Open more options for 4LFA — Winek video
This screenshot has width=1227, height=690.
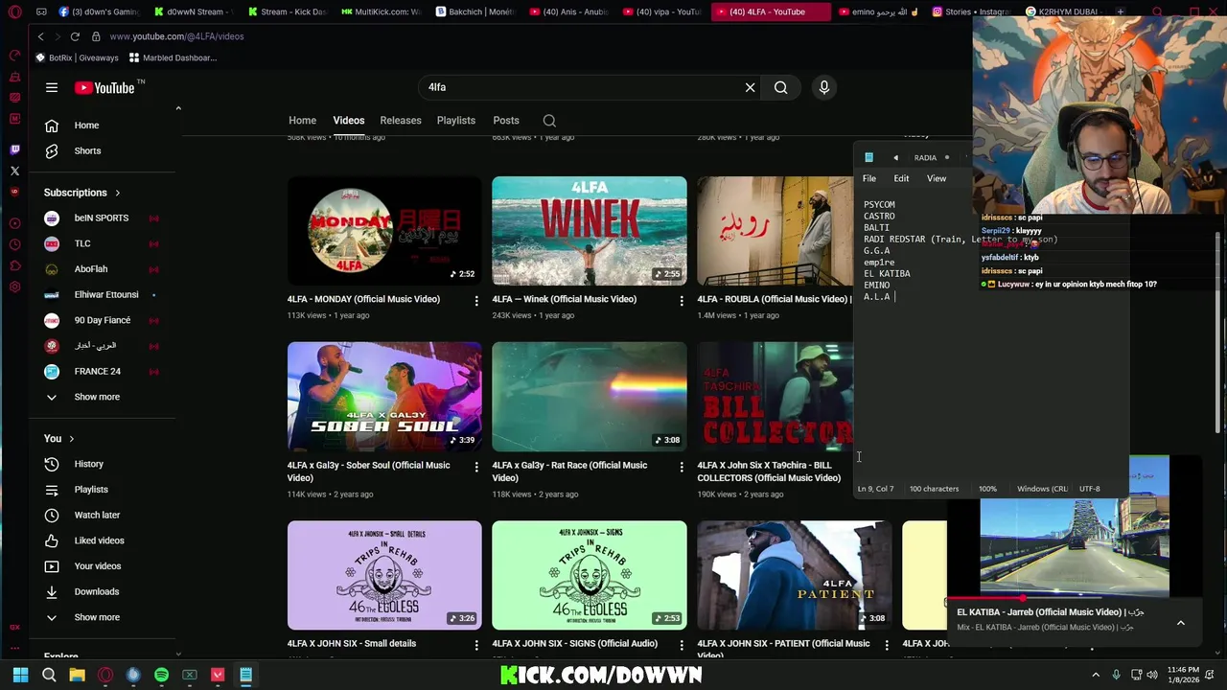point(682,301)
